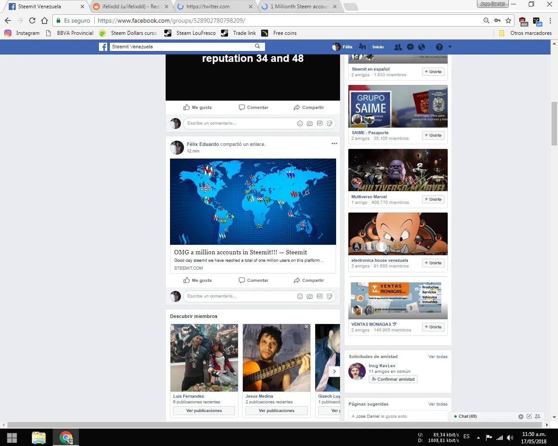The height and width of the screenshot is (446, 558).
Task: Open the Chrome three-dot menu
Action: (x=550, y=20)
